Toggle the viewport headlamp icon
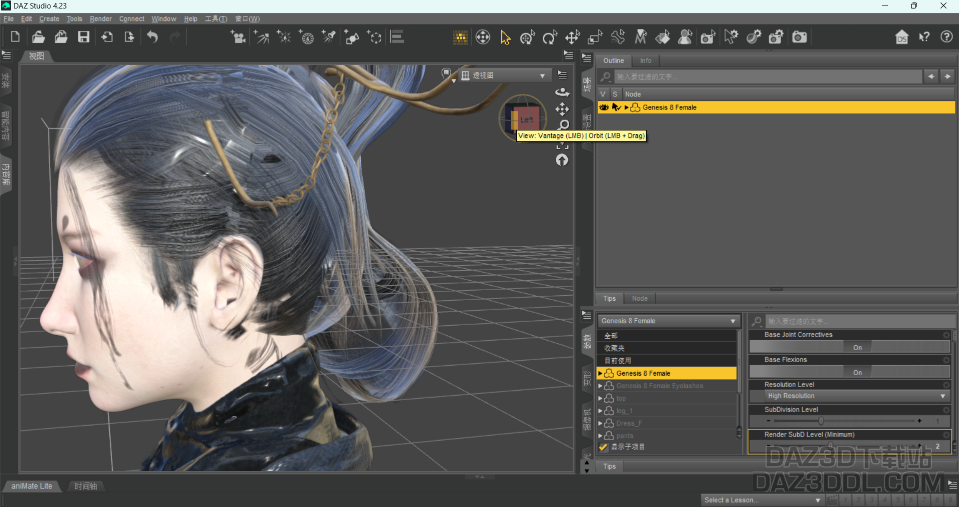Viewport: 959px width, 507px height. pyautogui.click(x=447, y=74)
